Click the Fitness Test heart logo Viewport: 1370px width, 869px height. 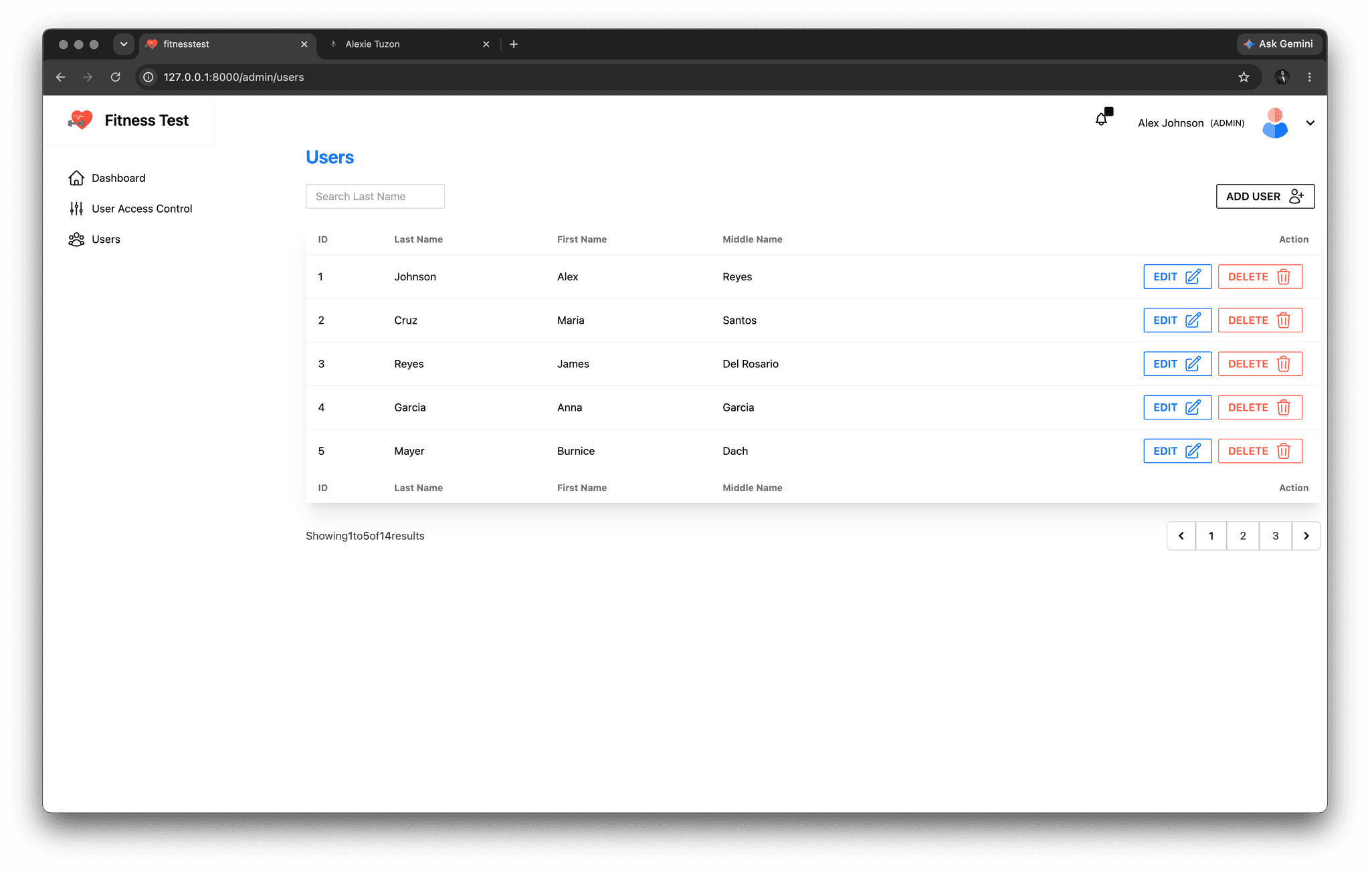(80, 120)
